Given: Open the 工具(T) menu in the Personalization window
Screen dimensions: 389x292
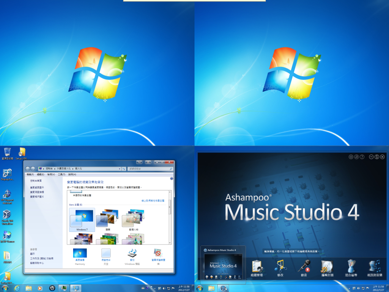Looking at the screenshot, I should pyautogui.click(x=61, y=174).
